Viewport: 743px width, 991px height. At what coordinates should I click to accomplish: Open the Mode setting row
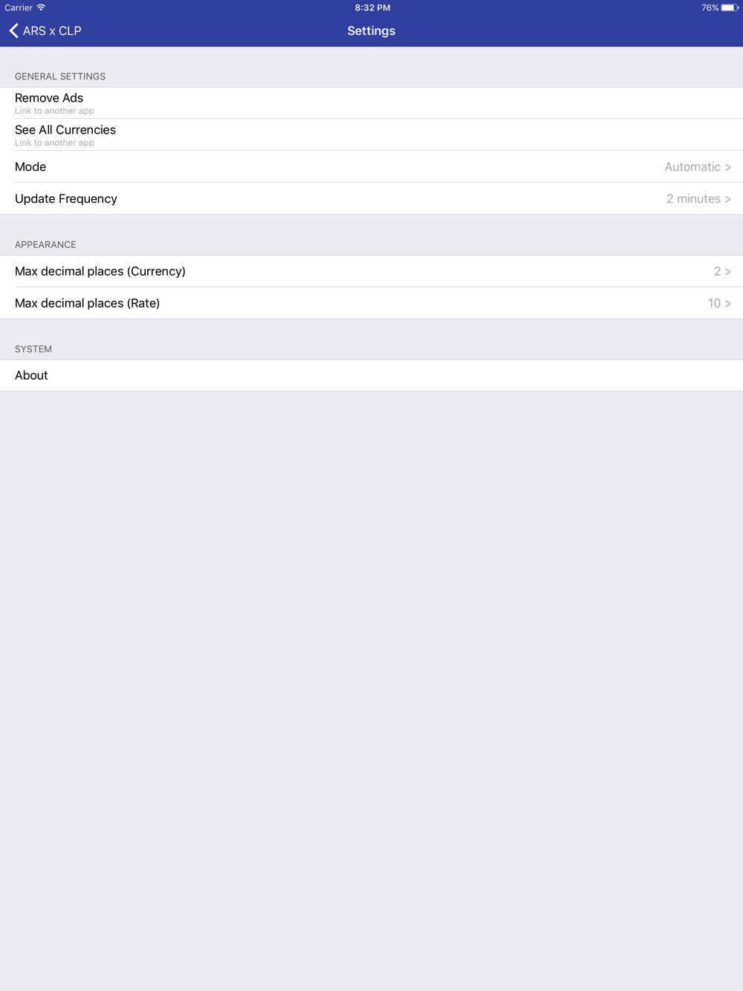pos(371,167)
